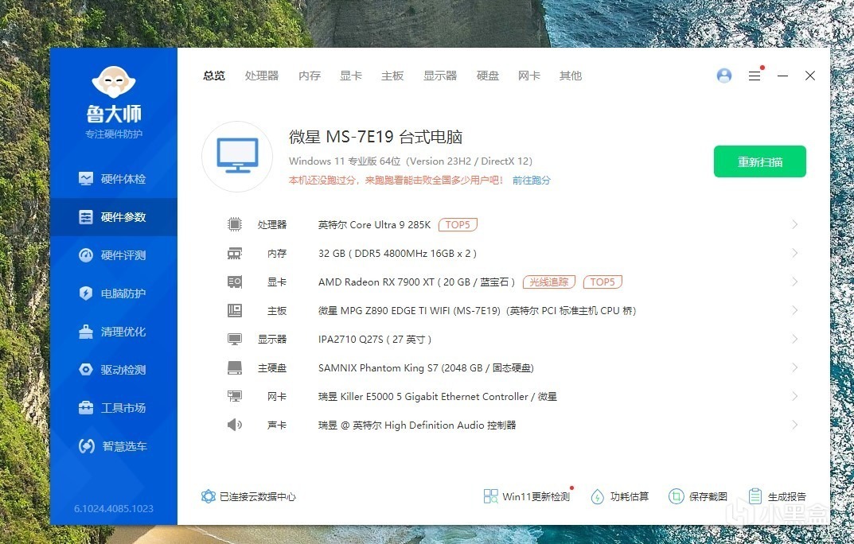Click the 光线追踪 badge
The image size is (854, 544).
coord(549,282)
